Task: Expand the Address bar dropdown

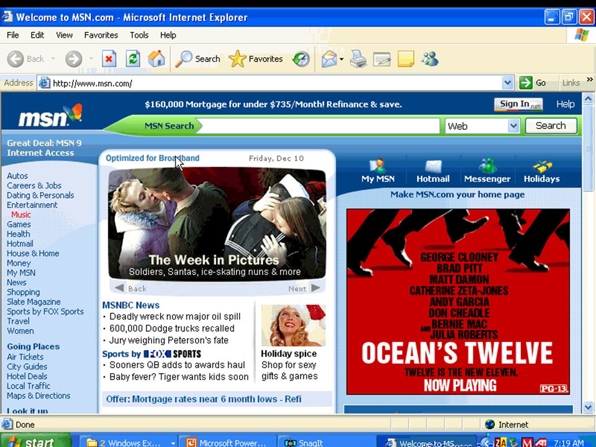Action: 507,83
